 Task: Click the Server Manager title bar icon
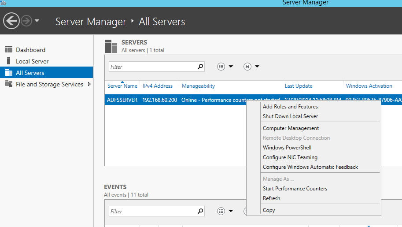click(x=3, y=3)
